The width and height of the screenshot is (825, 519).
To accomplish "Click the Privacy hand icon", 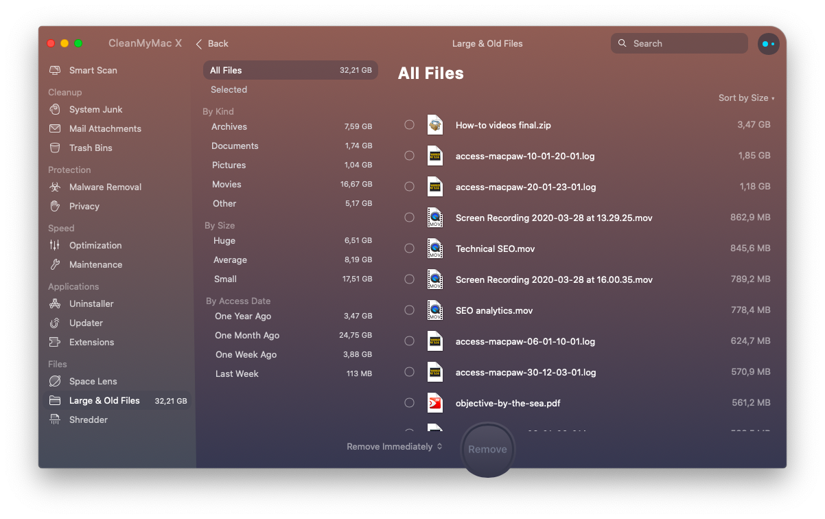I will [x=55, y=206].
